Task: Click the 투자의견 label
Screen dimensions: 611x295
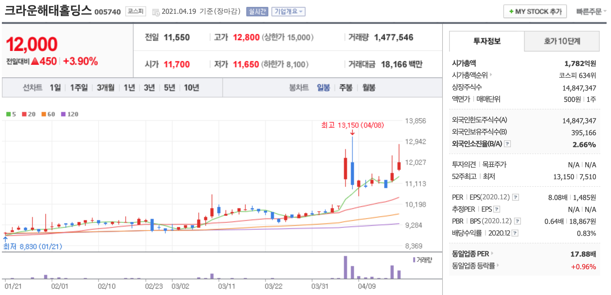Action: pyautogui.click(x=464, y=164)
